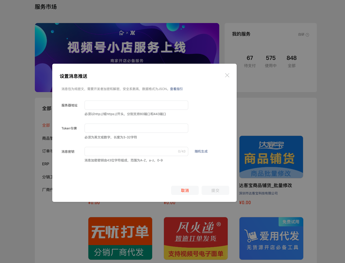Select the red 全部 category filter
The height and width of the screenshot is (263, 345).
pos(46,125)
